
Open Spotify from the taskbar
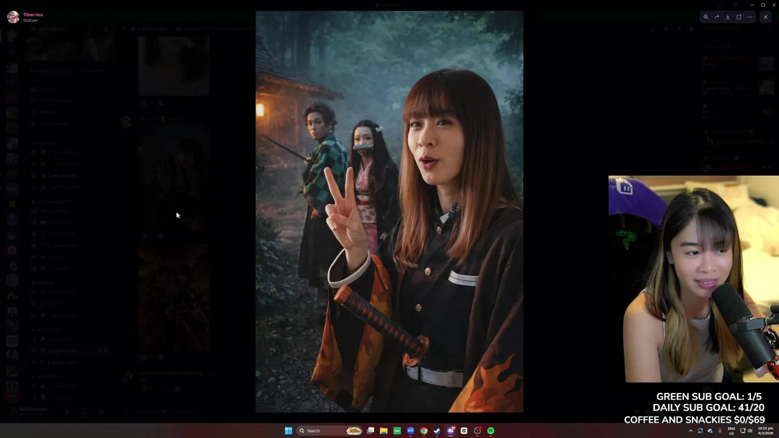click(x=491, y=431)
